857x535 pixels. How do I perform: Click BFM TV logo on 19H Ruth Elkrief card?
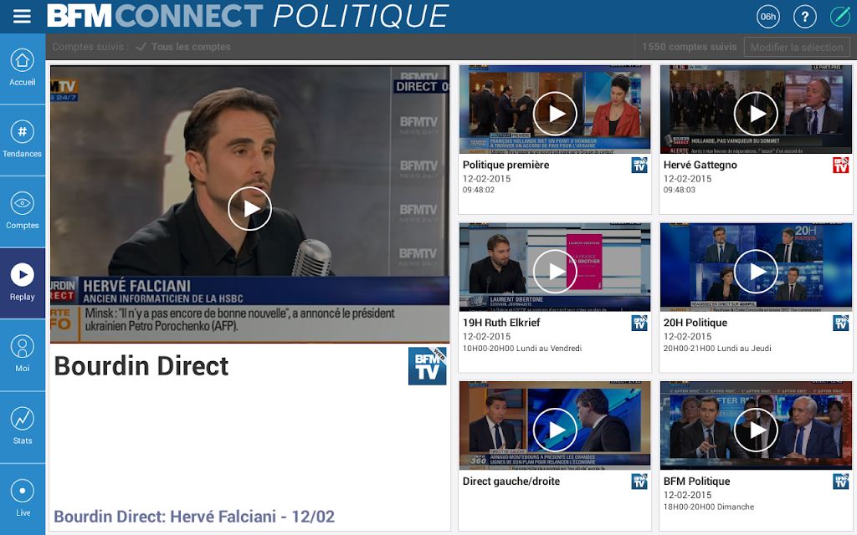pos(639,323)
